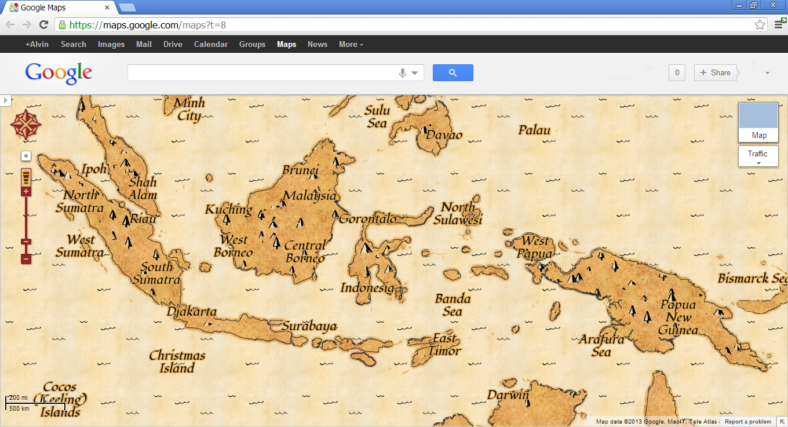The width and height of the screenshot is (788, 427).
Task: Click the Shah Alam label
Action: pos(143,188)
